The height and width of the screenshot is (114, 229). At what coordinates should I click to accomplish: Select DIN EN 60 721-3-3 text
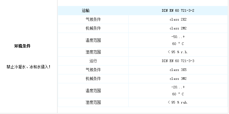(178, 61)
